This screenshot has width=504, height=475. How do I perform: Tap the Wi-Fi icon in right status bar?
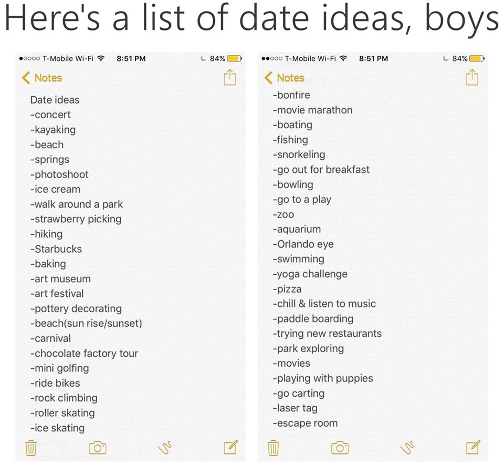point(343,58)
